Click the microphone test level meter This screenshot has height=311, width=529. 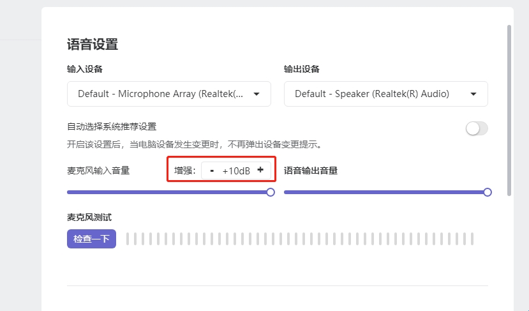[x=300, y=239]
